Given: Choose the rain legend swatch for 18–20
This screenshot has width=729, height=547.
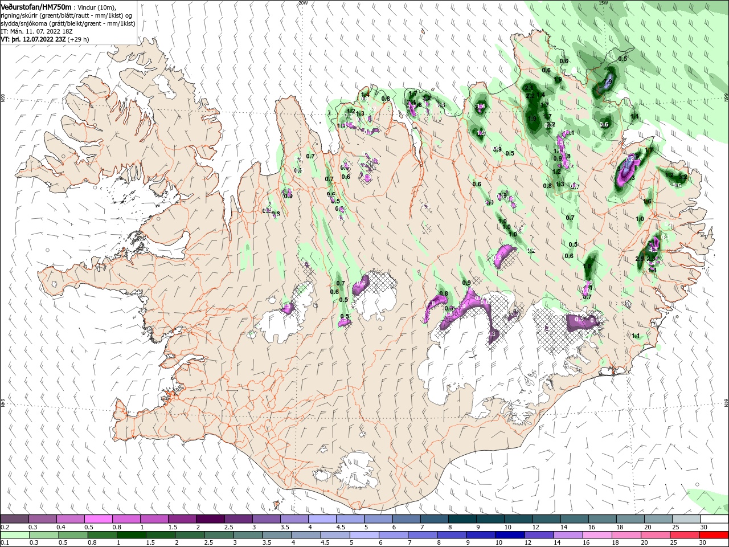Looking at the screenshot, I should click(628, 535).
